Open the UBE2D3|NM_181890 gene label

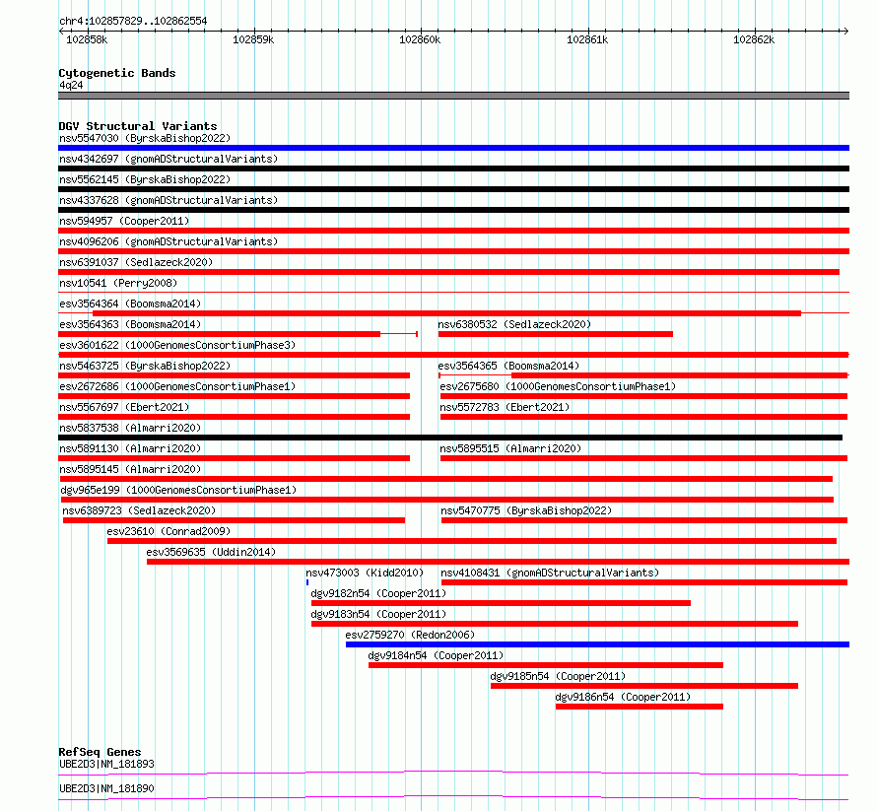click(x=106, y=788)
